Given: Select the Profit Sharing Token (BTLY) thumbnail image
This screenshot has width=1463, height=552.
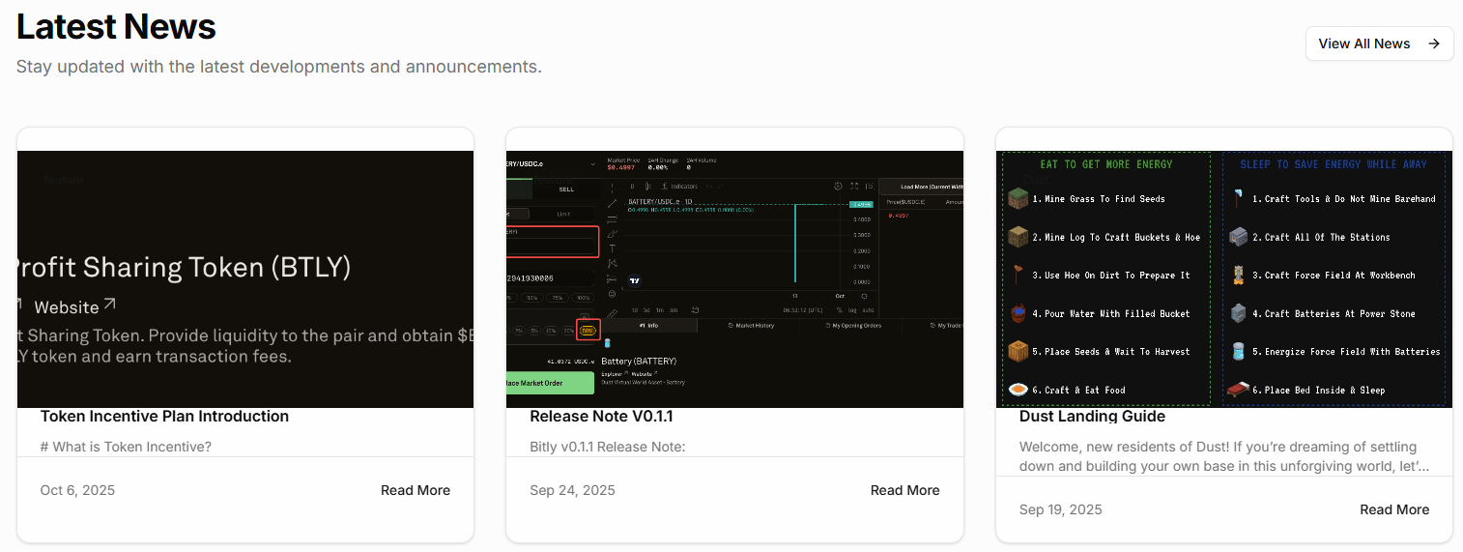Looking at the screenshot, I should 245,279.
